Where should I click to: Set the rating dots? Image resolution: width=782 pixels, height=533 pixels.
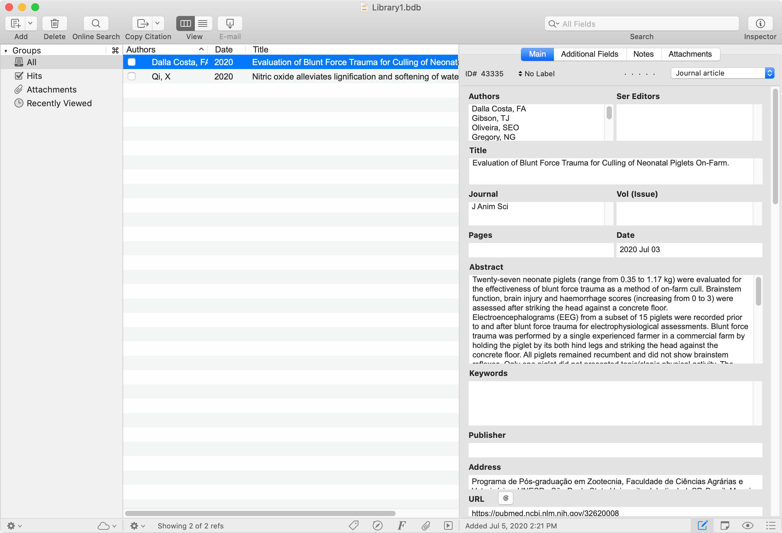[639, 74]
